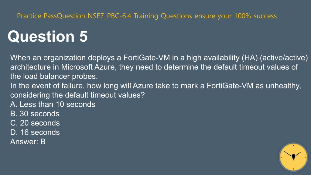Click the word Practice in the header
The width and height of the screenshot is (311, 175).
click(29, 16)
